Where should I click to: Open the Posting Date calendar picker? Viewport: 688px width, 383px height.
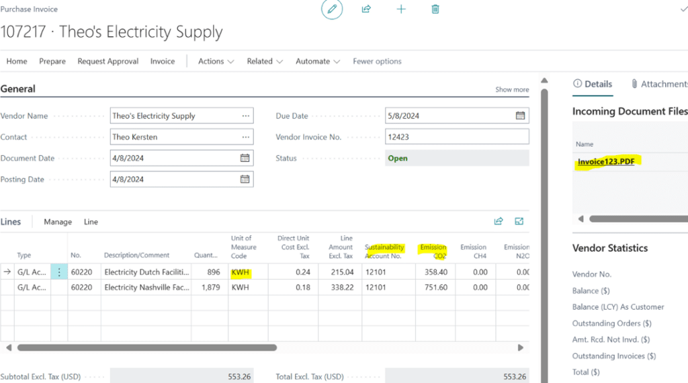coord(245,179)
